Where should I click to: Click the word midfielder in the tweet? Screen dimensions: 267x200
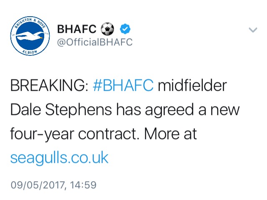coord(192,85)
